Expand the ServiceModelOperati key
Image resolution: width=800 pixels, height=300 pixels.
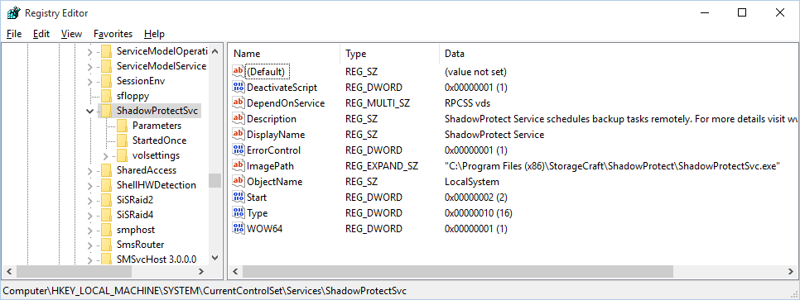[89, 51]
